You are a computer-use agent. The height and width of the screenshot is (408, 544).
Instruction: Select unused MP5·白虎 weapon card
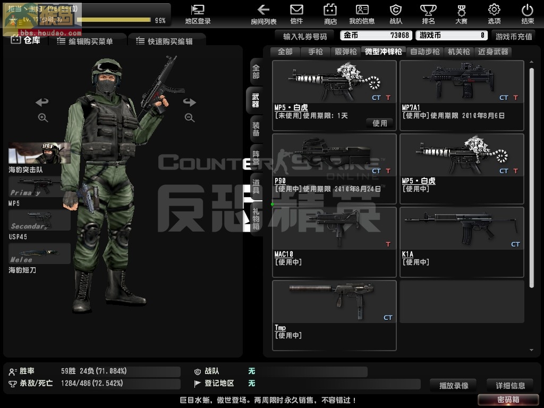point(335,96)
